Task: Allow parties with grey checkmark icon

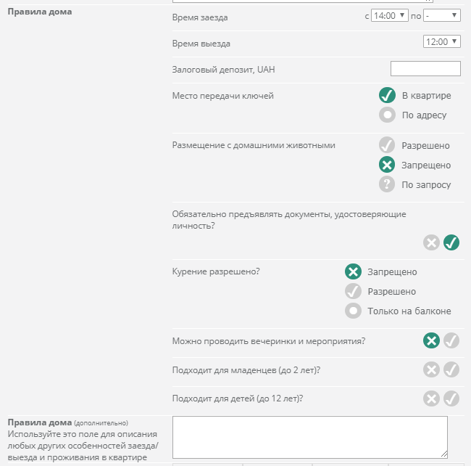Action: click(451, 340)
